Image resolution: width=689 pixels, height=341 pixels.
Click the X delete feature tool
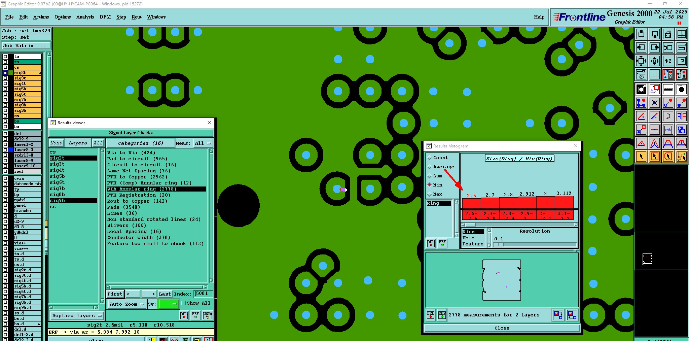point(655,103)
